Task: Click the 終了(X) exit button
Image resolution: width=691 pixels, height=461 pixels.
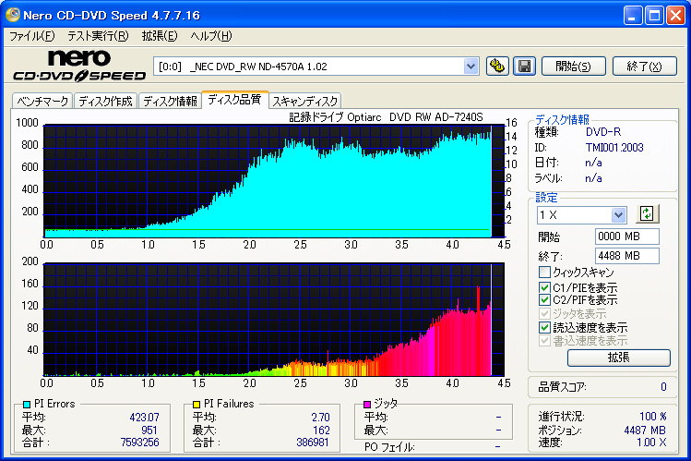Action: (644, 67)
